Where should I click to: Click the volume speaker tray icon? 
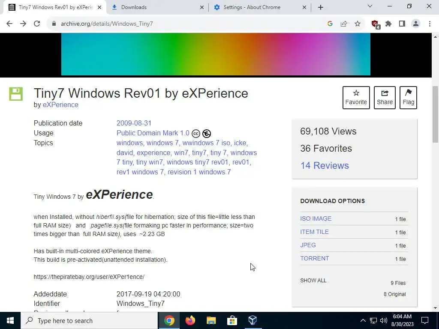(x=384, y=320)
